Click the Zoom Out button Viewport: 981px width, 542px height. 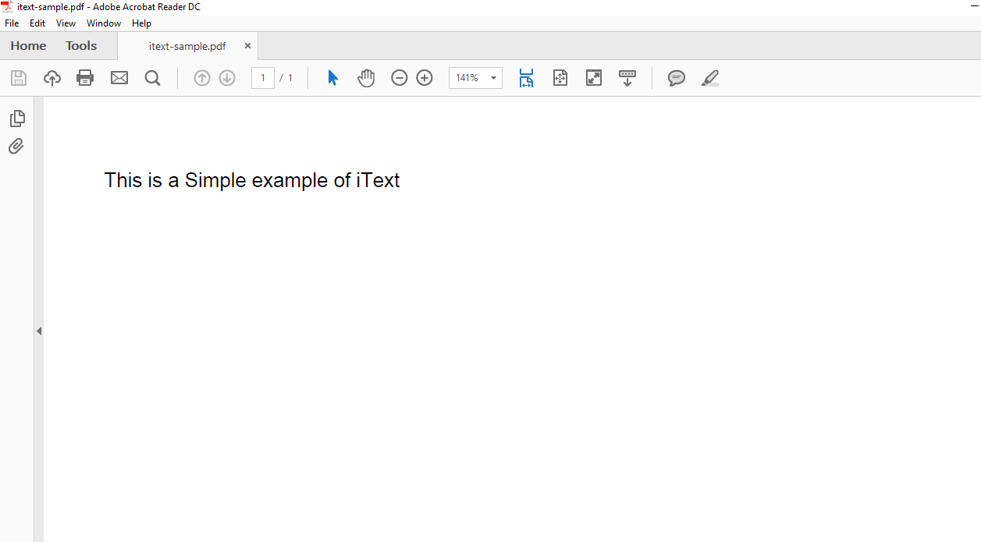pyautogui.click(x=399, y=78)
